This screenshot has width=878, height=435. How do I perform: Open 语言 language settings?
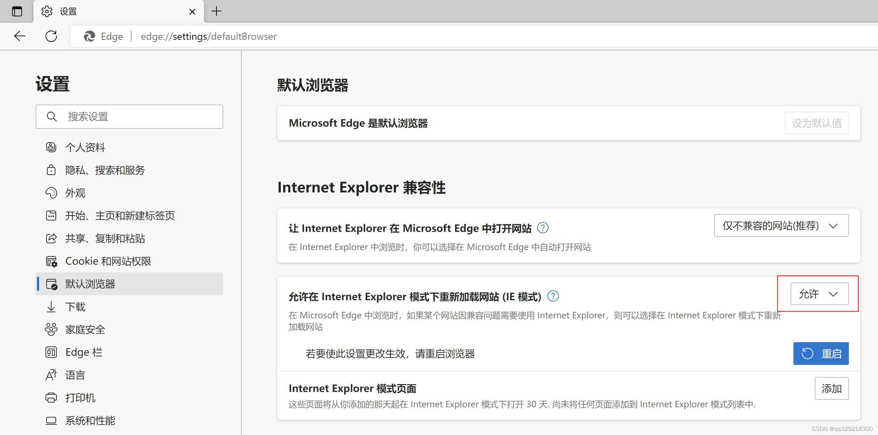[x=75, y=375]
